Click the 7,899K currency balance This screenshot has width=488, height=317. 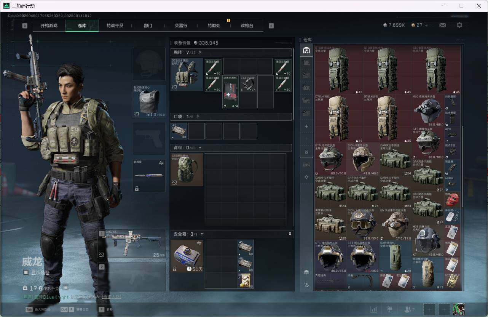[394, 25]
